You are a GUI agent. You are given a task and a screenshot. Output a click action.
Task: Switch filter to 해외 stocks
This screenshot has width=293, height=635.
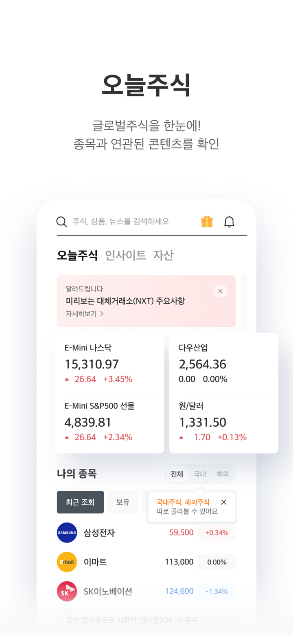pyautogui.click(x=223, y=474)
